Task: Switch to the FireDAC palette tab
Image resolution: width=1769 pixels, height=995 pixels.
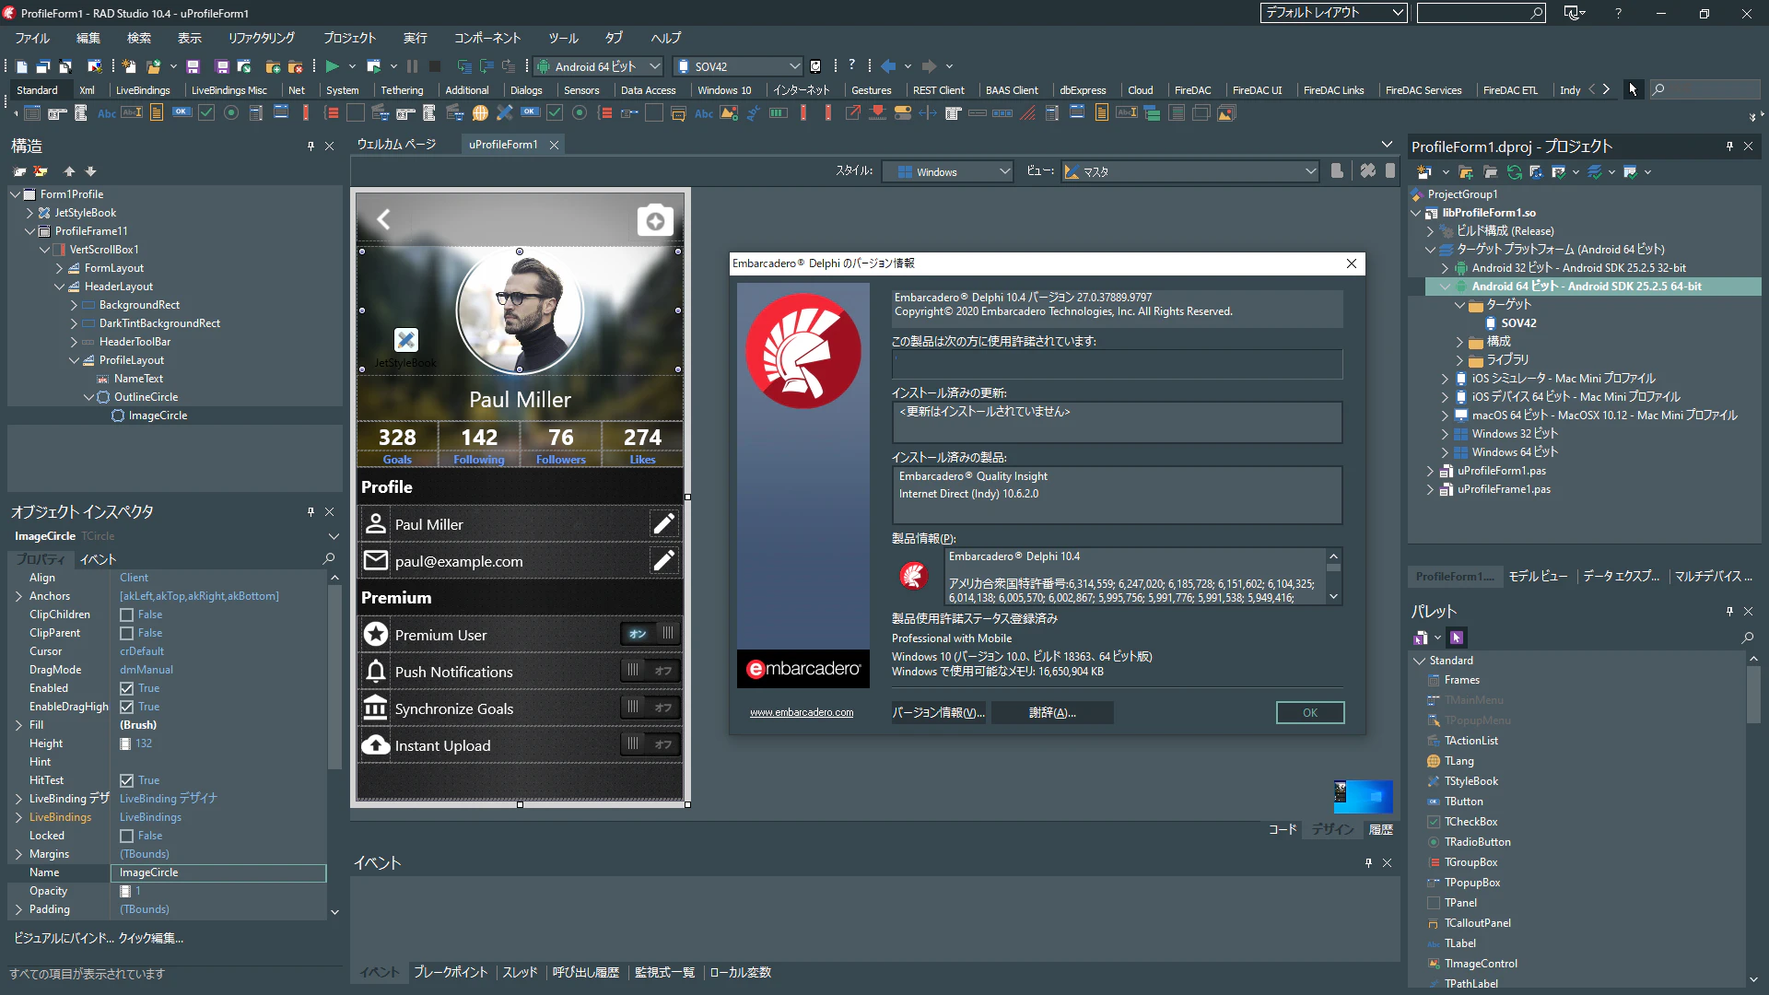Action: pos(1192,90)
